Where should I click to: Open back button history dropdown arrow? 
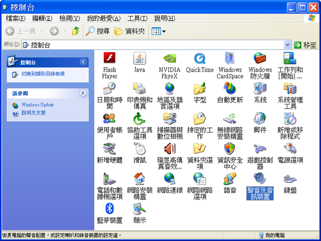(42, 31)
